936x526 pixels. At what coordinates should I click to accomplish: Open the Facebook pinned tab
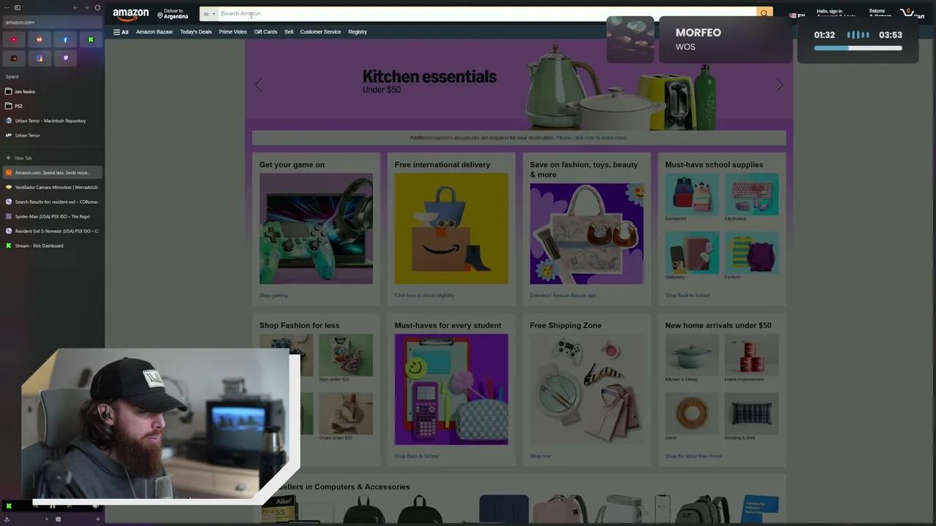pos(65,39)
